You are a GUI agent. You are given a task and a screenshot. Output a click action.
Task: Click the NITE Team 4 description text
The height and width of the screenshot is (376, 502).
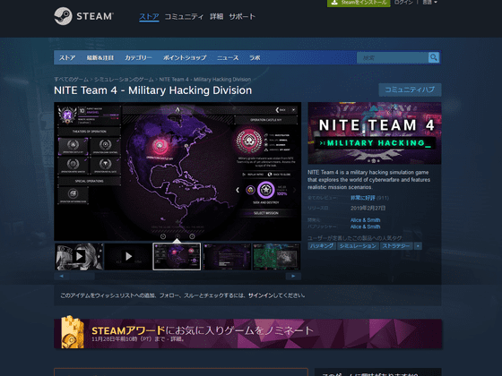tap(368, 180)
